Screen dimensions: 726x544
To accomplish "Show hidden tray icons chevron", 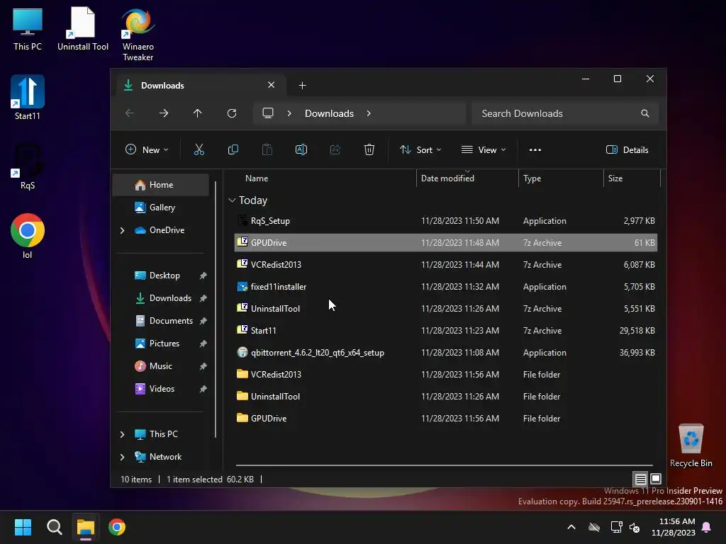I will pyautogui.click(x=571, y=527).
